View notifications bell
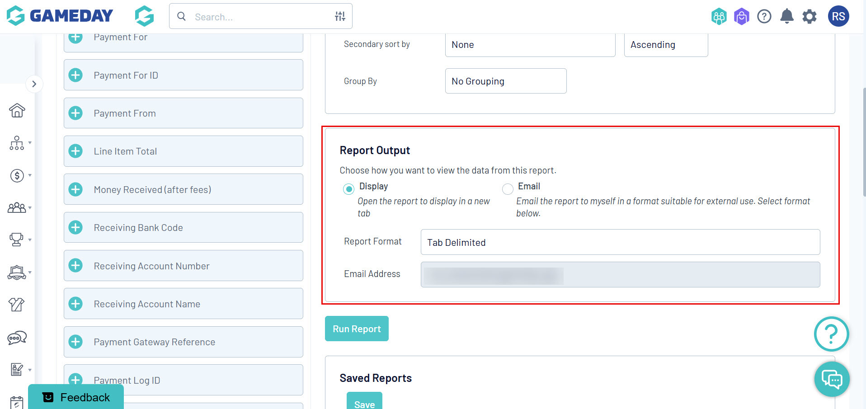Screen dimensions: 866x409 (787, 17)
